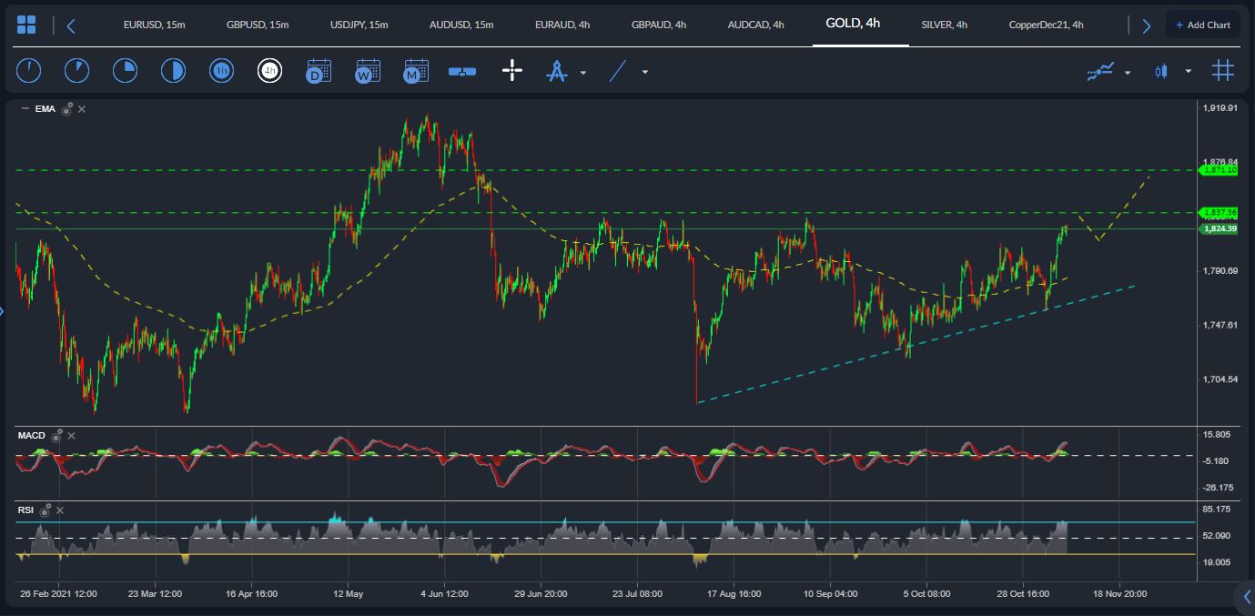
Task: Expand the indicators dropdown arrow
Action: [x=1128, y=72]
